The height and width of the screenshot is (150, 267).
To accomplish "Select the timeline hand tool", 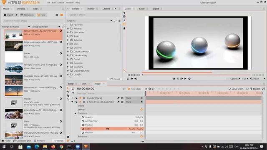I will tap(68, 92).
